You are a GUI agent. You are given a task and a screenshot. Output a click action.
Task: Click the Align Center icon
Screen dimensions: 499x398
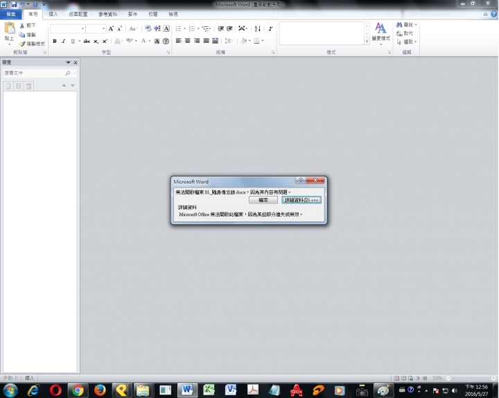(x=188, y=41)
